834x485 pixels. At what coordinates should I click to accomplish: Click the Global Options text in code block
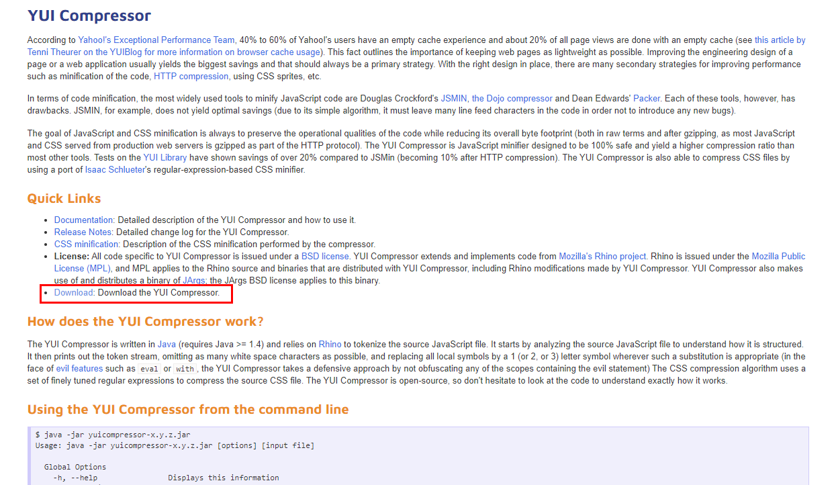point(75,467)
